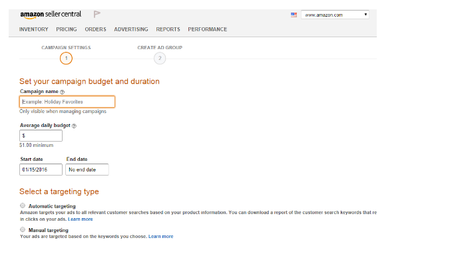Click the Average daily budget input field
Viewport: 456px width, 254px height.
tap(41, 136)
